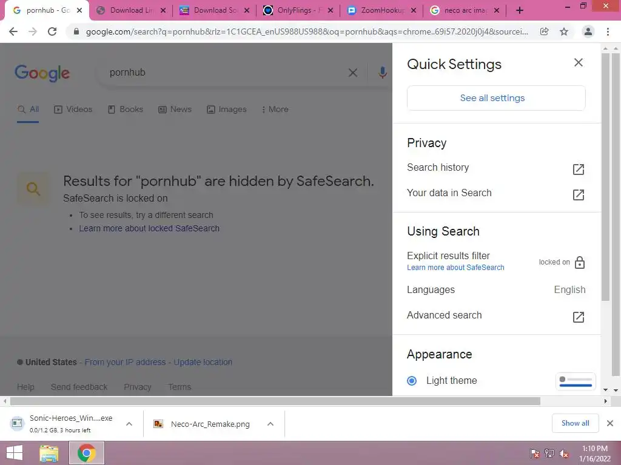
Task: Open the Action Center flag tray icon
Action: pyautogui.click(x=534, y=453)
